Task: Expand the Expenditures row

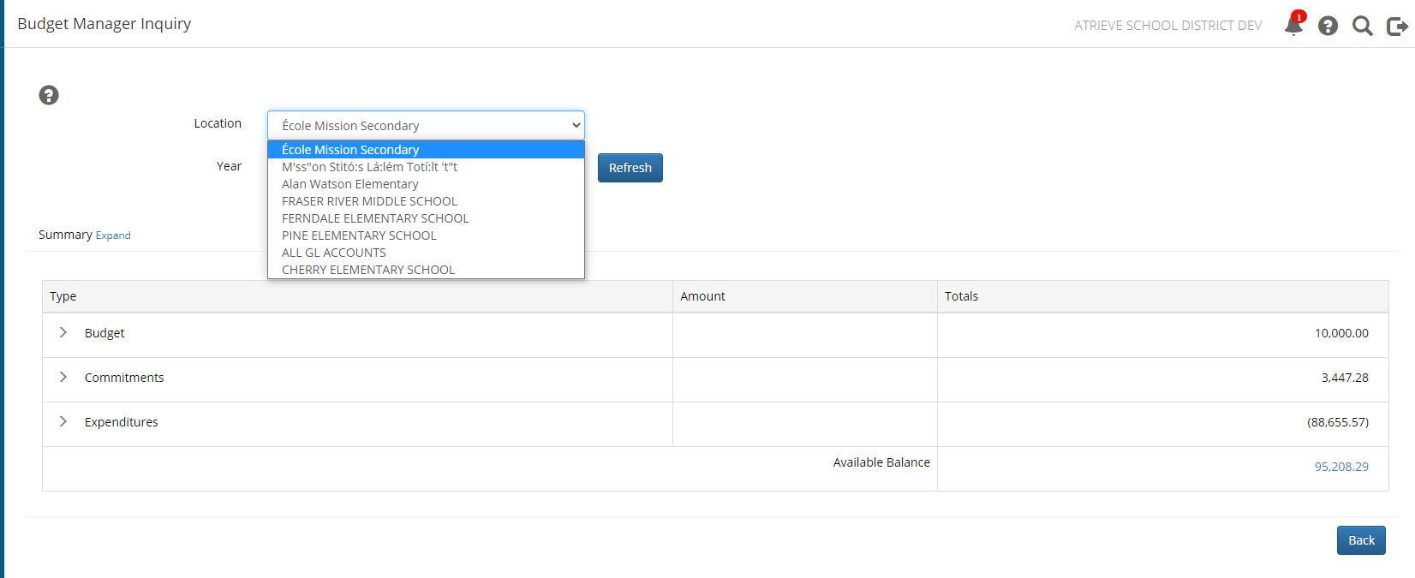Action: pyautogui.click(x=63, y=421)
